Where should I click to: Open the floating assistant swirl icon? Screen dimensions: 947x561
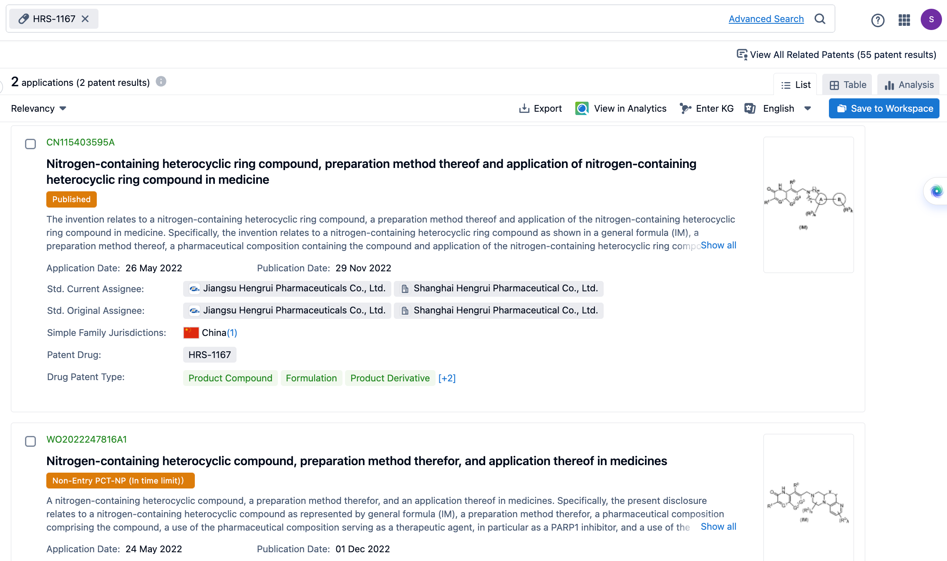[x=937, y=191]
